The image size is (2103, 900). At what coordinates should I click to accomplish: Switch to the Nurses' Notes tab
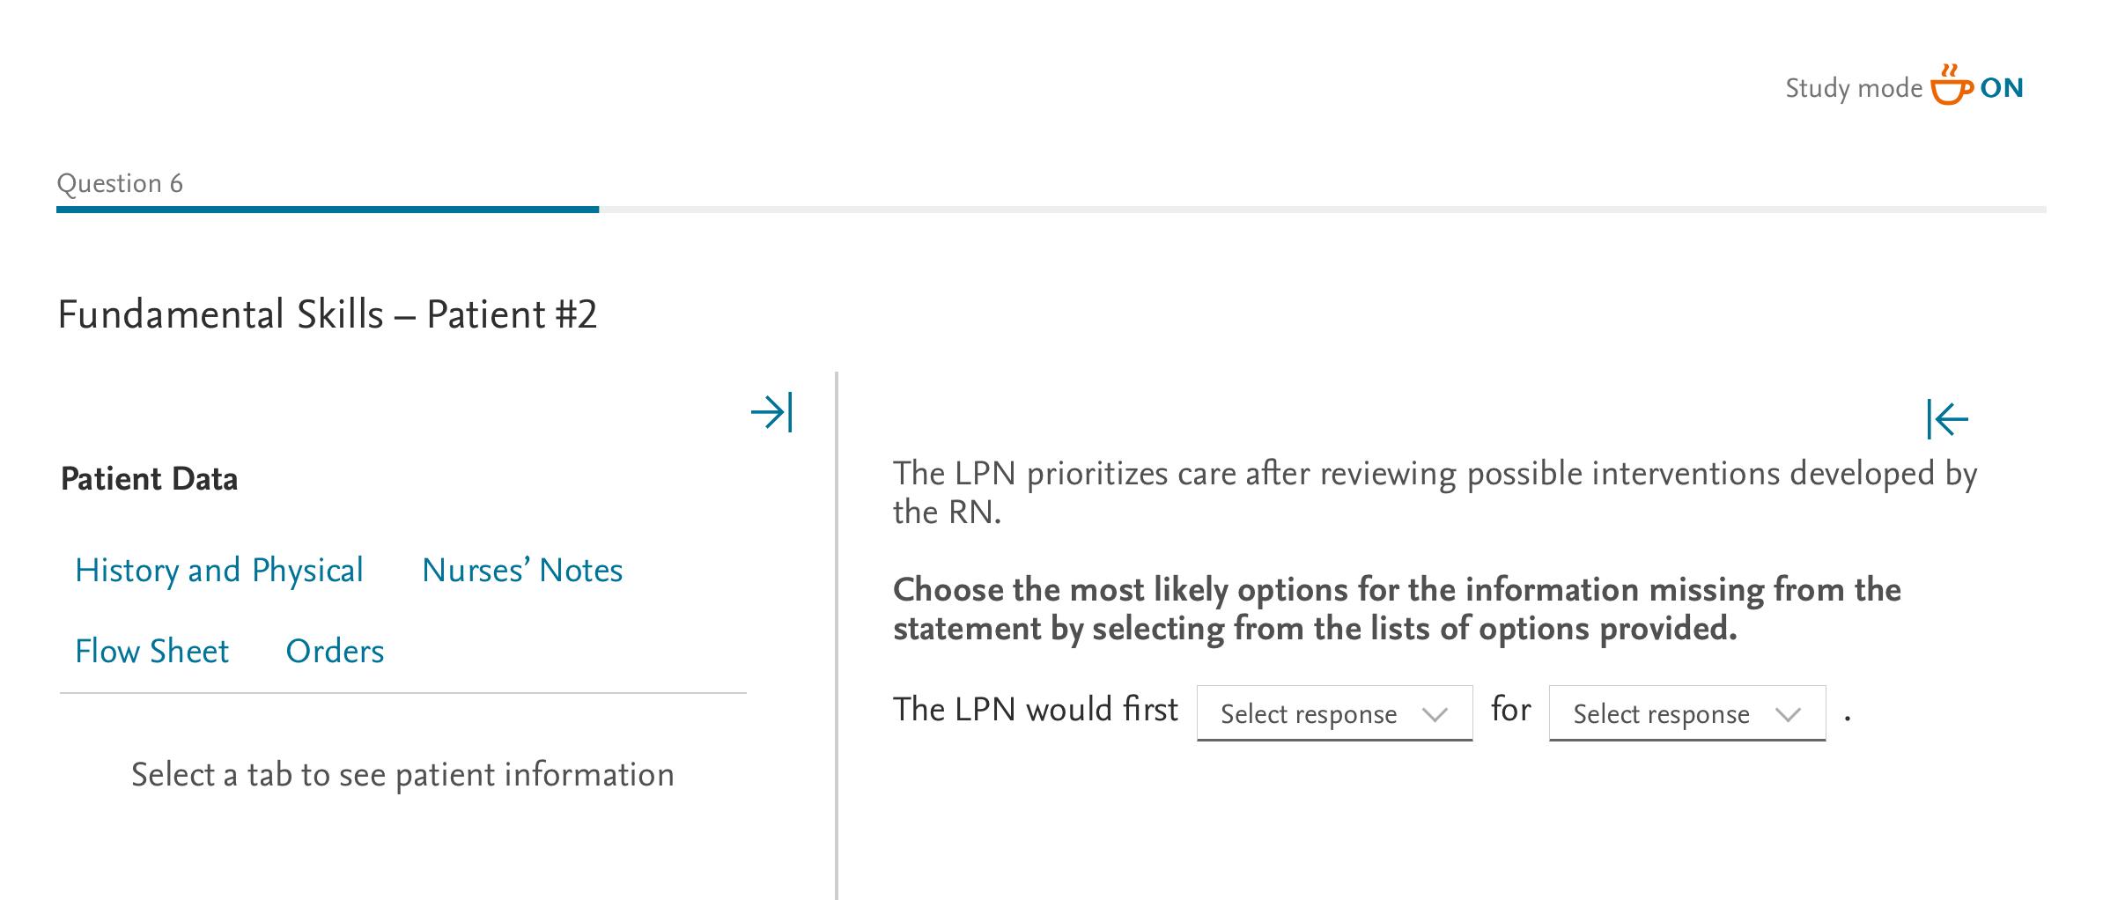point(522,571)
